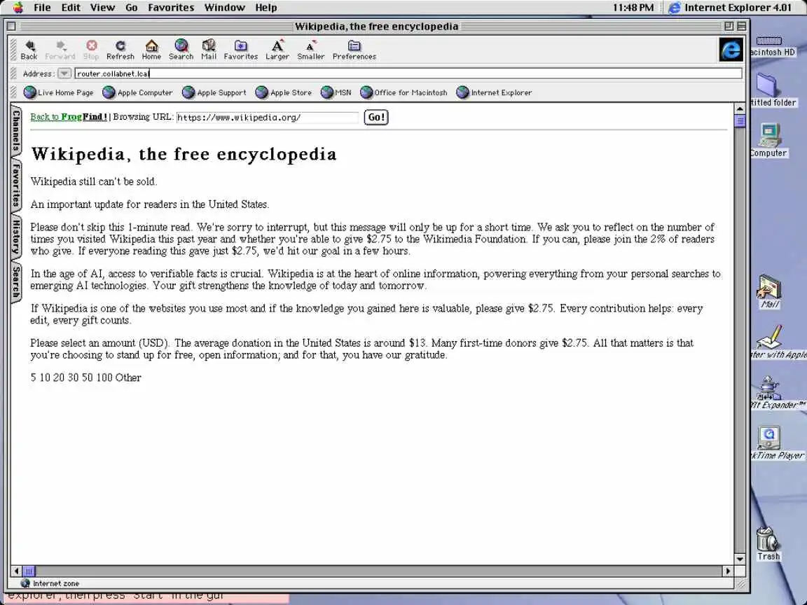Click the window zoom box in title bar
Screen dimensions: 807x605
click(x=729, y=26)
